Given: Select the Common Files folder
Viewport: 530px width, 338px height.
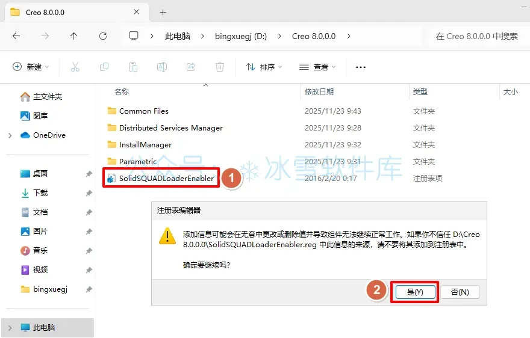Looking at the screenshot, I should [x=144, y=111].
